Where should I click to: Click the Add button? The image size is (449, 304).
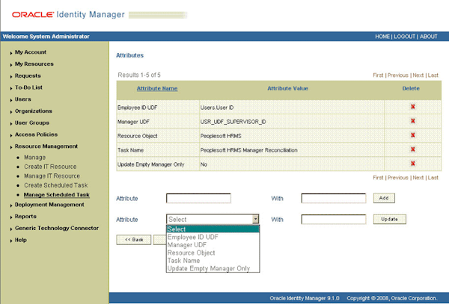tap(384, 198)
